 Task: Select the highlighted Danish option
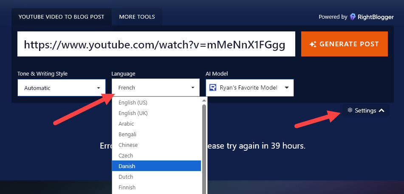(156, 166)
